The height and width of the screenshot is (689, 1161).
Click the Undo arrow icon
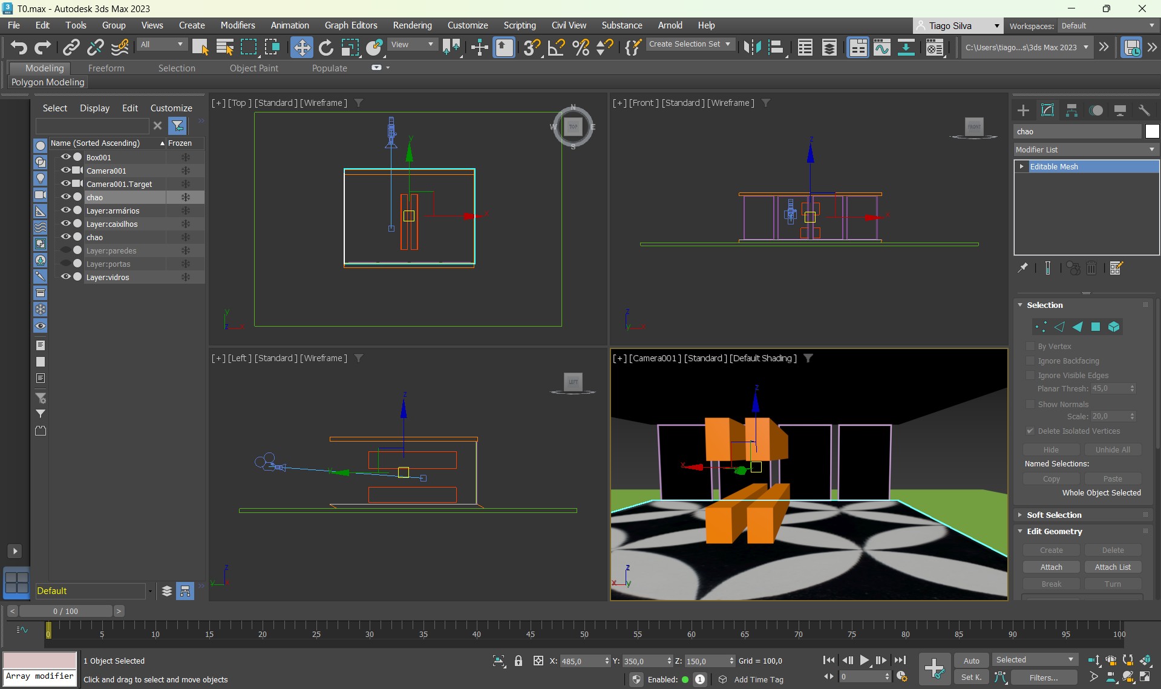pyautogui.click(x=18, y=47)
